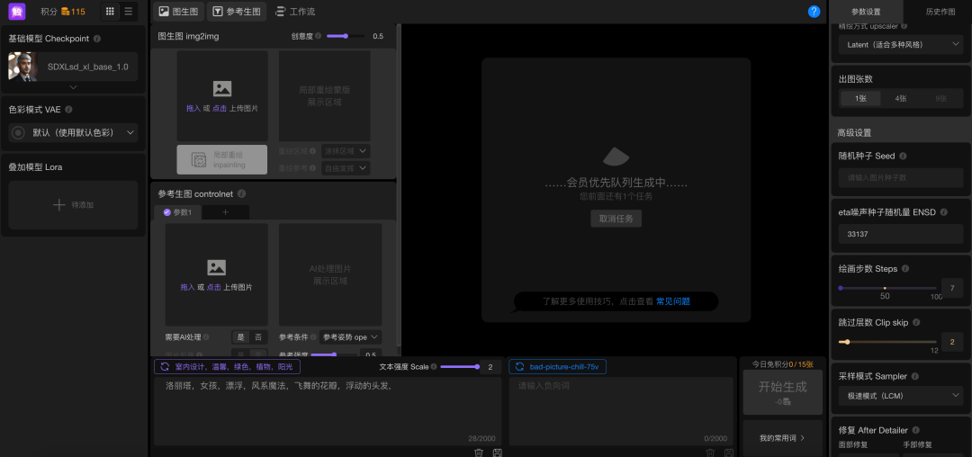Toggle the 参数1 controlnet checkmark
The width and height of the screenshot is (972, 457).
(166, 212)
